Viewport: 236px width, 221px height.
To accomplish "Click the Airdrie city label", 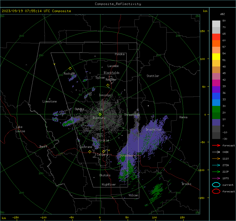I will coord(103,140).
